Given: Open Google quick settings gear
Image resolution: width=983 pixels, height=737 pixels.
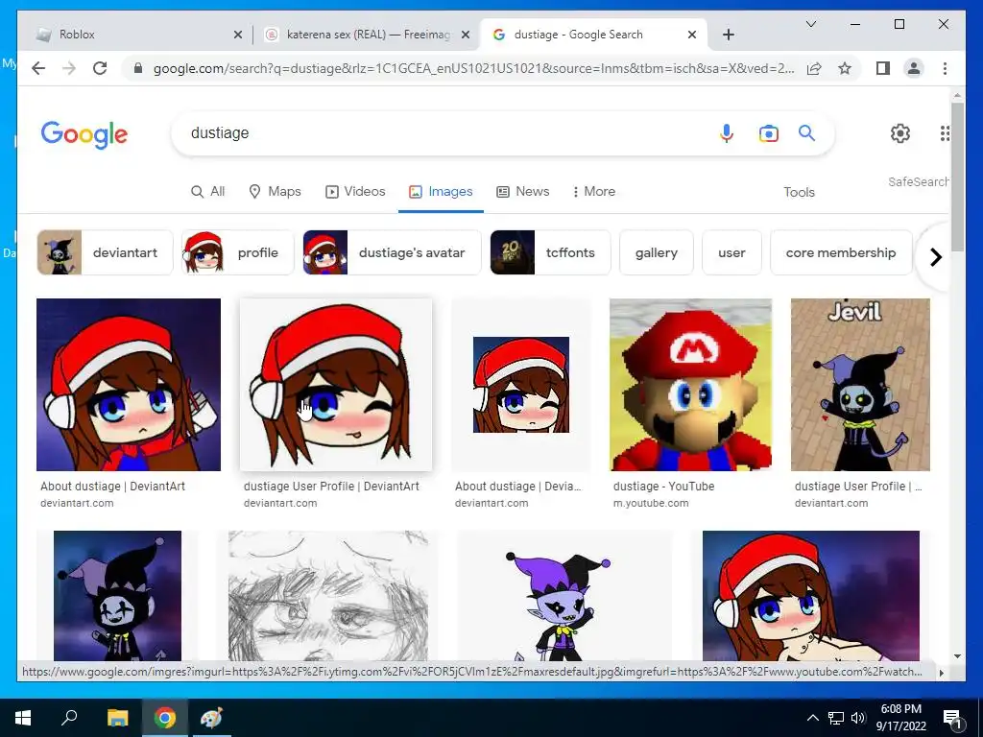Looking at the screenshot, I should point(899,133).
